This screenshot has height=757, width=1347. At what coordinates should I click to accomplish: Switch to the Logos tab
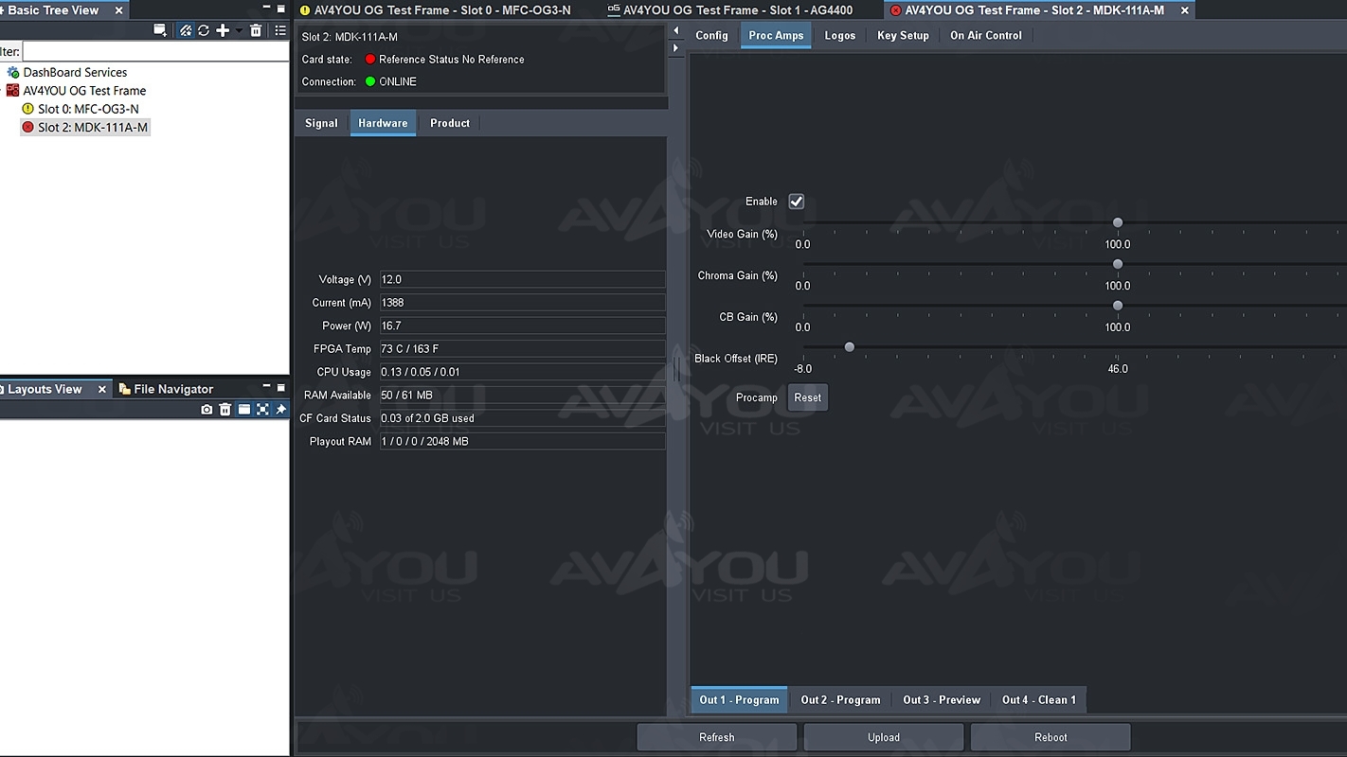839,35
